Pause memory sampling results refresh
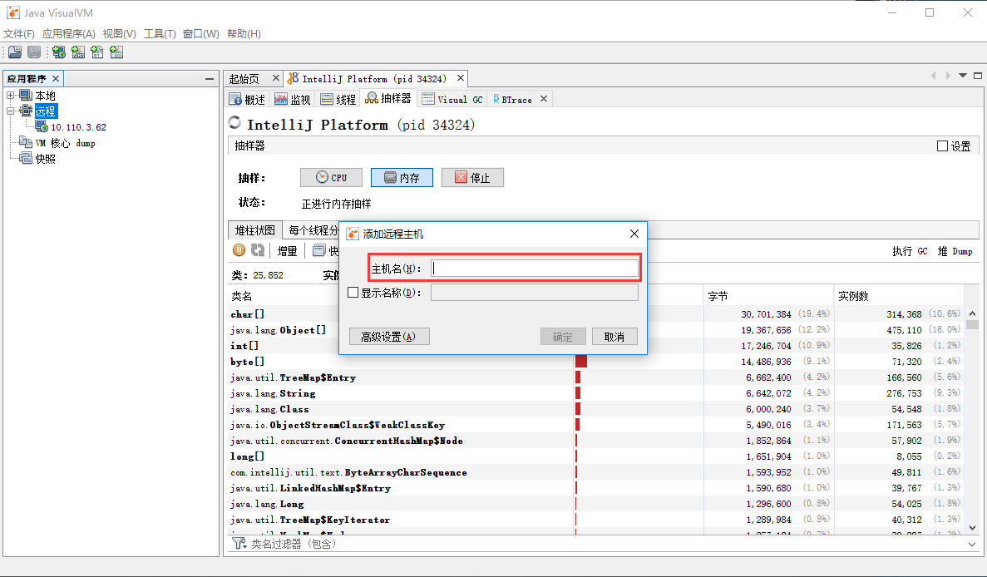This screenshot has height=577, width=987. (239, 250)
